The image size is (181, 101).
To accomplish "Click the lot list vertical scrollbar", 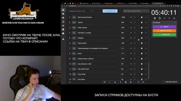I will click(149, 71).
